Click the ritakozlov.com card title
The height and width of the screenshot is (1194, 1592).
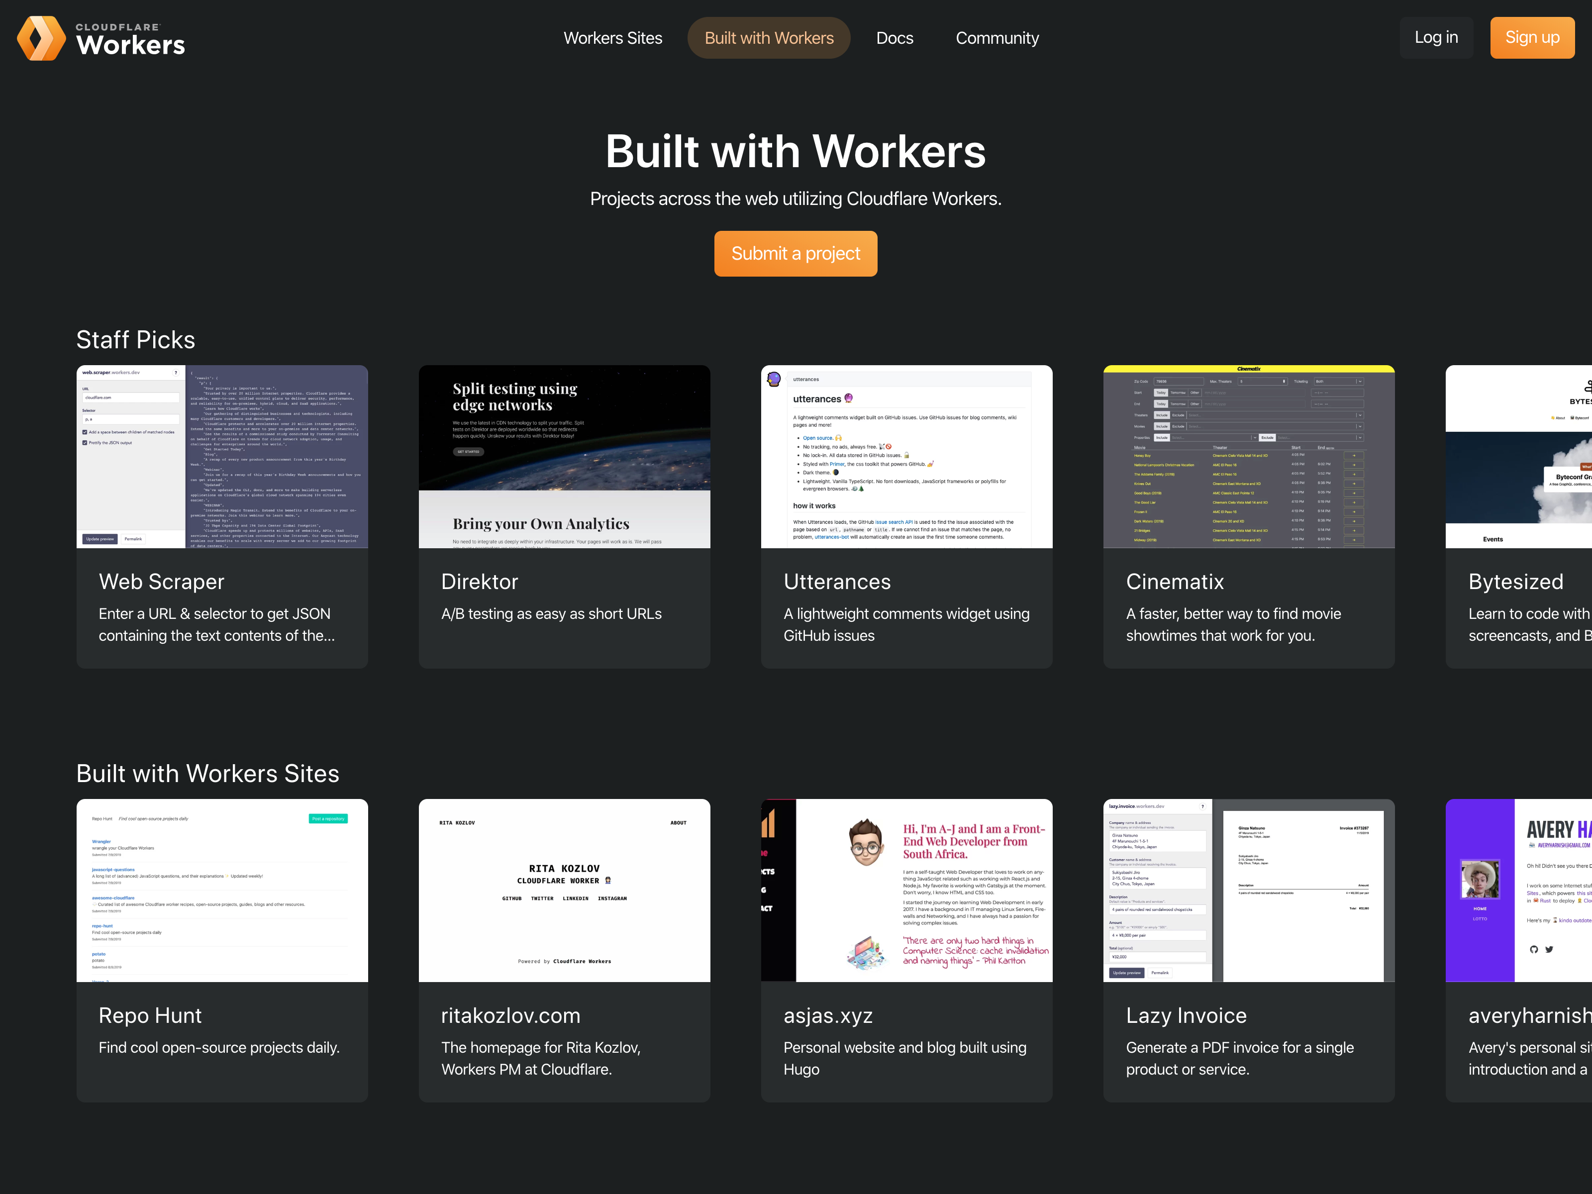pos(511,1015)
